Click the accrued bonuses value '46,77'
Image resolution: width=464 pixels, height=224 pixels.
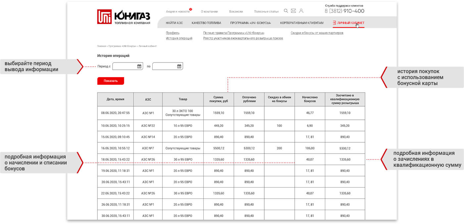tap(310, 113)
